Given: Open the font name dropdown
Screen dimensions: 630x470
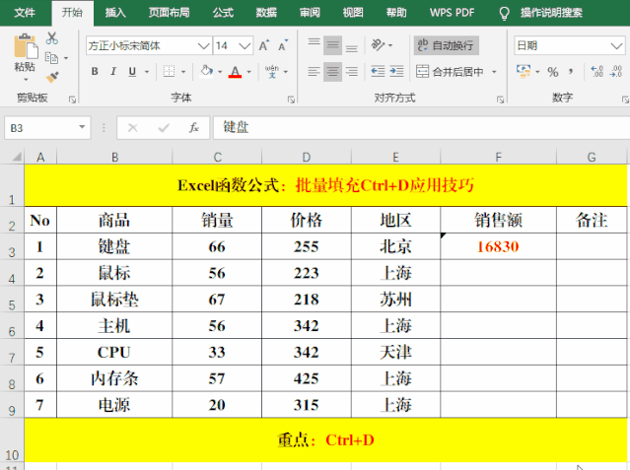Looking at the screenshot, I should (x=203, y=45).
